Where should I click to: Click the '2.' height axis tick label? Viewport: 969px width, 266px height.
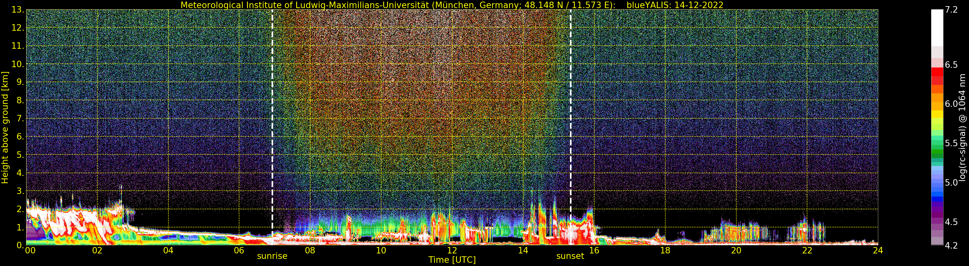(x=20, y=209)
